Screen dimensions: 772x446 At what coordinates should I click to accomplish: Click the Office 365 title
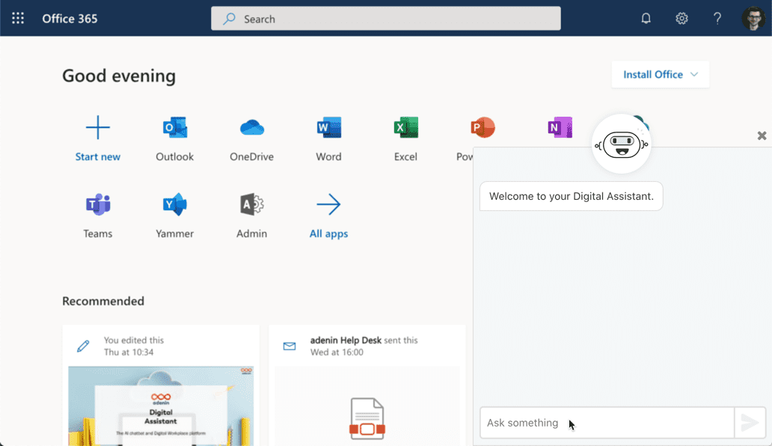pos(70,19)
